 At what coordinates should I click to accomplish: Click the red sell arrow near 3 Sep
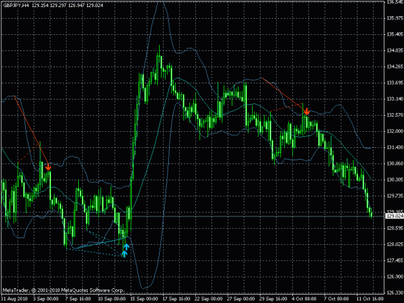48,167
